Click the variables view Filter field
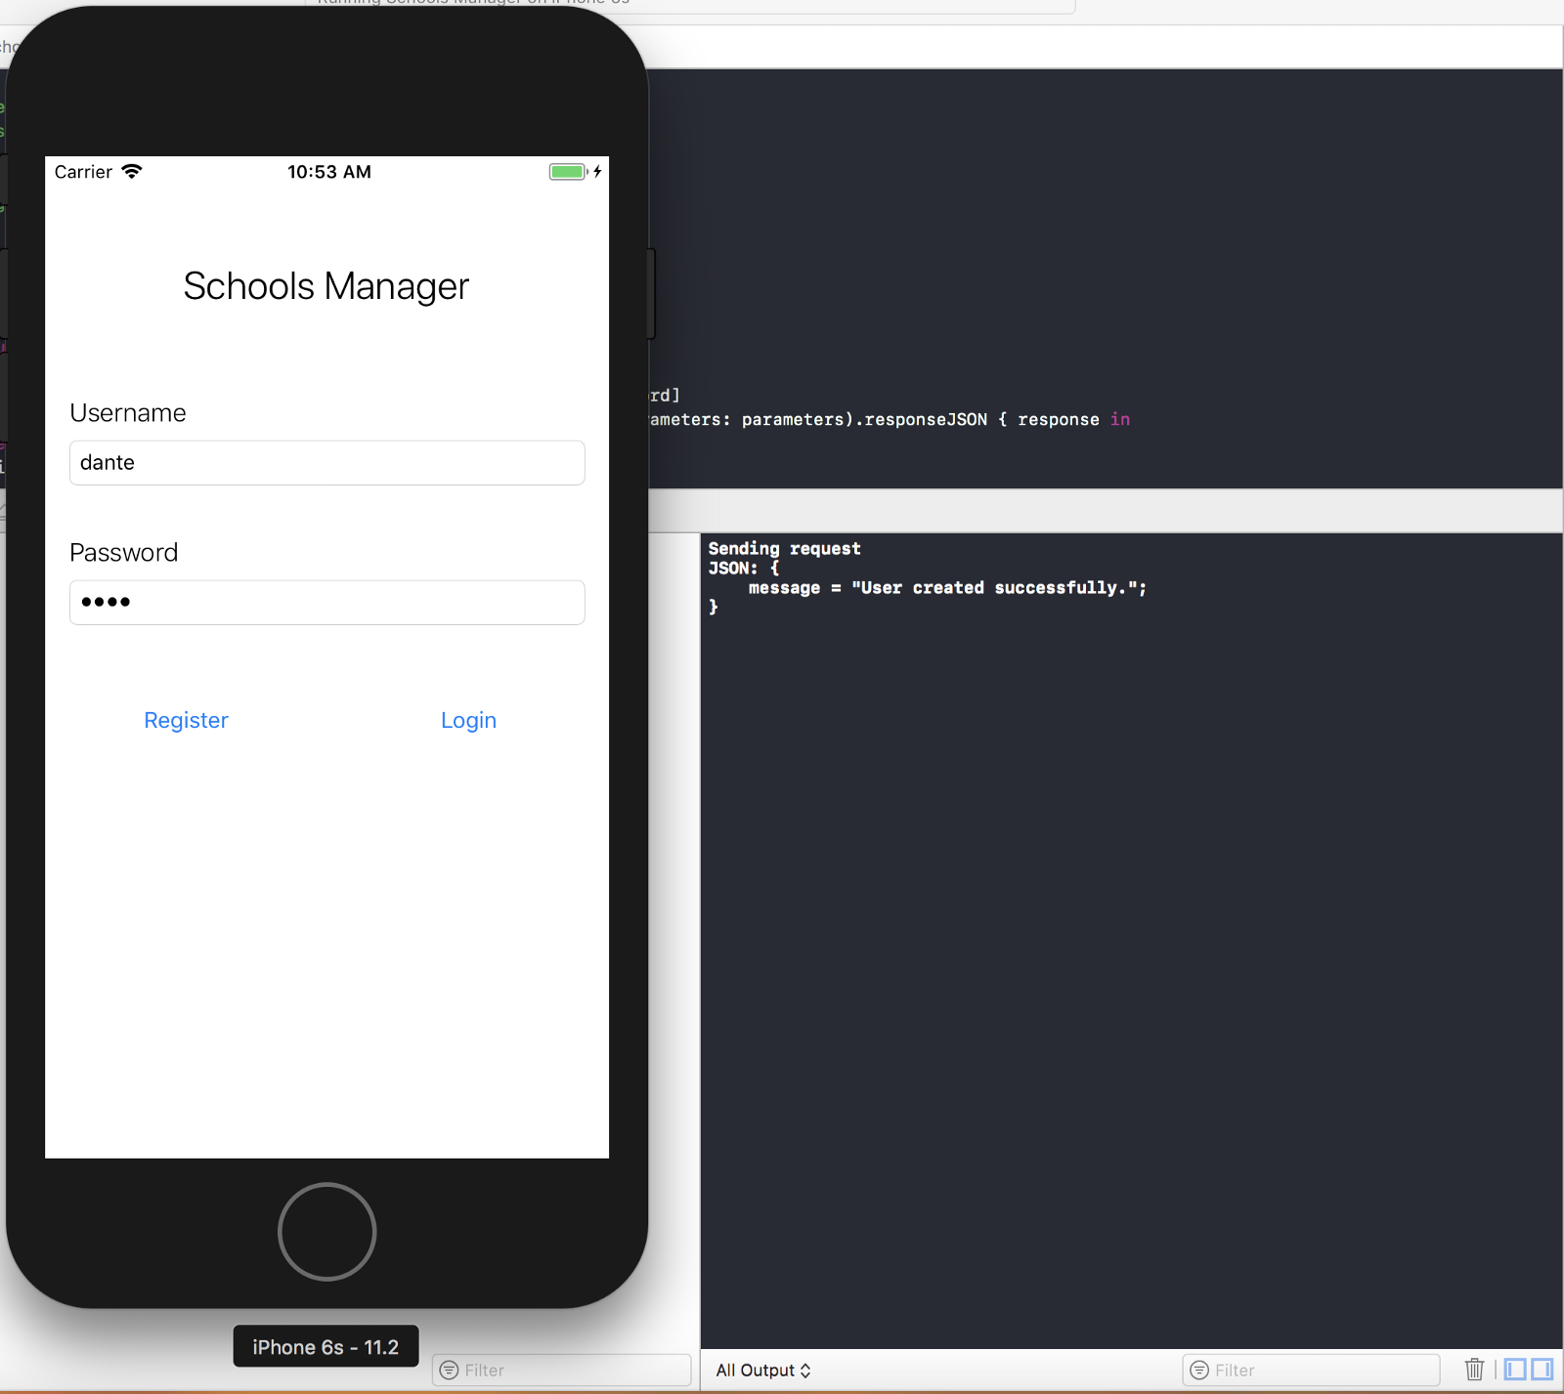 (x=562, y=1371)
